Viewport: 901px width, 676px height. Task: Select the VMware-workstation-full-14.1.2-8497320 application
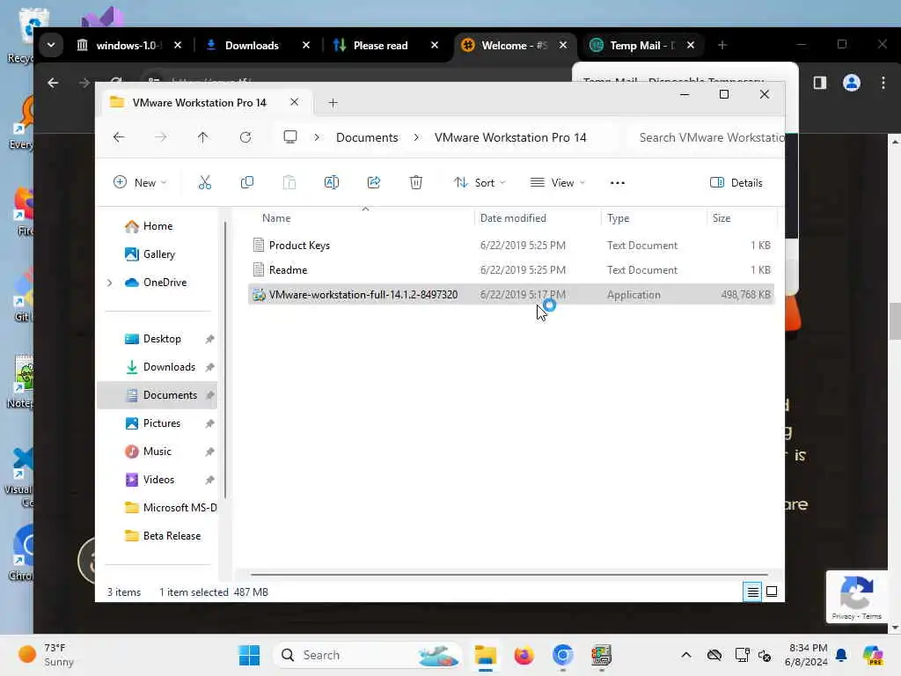pos(511,295)
